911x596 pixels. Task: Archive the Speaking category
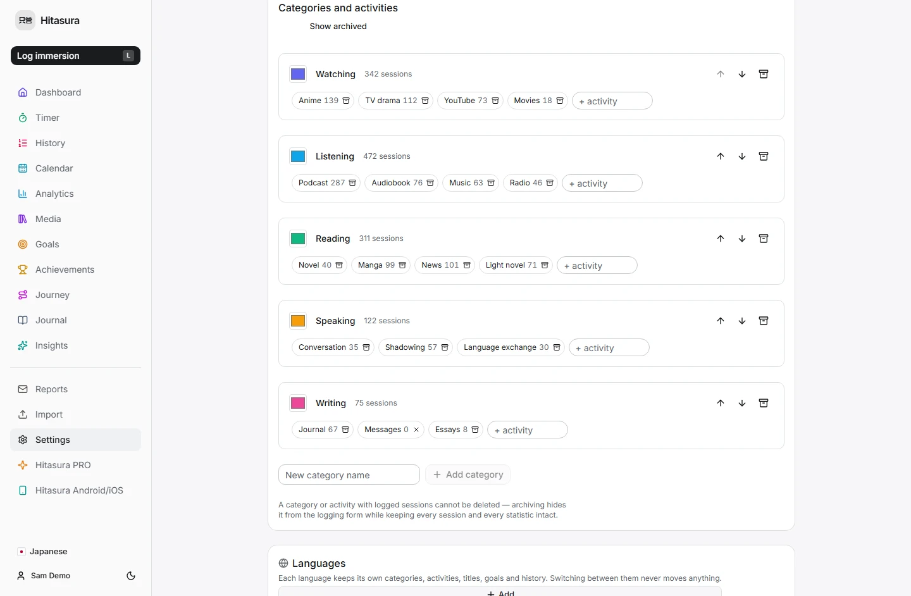764,321
